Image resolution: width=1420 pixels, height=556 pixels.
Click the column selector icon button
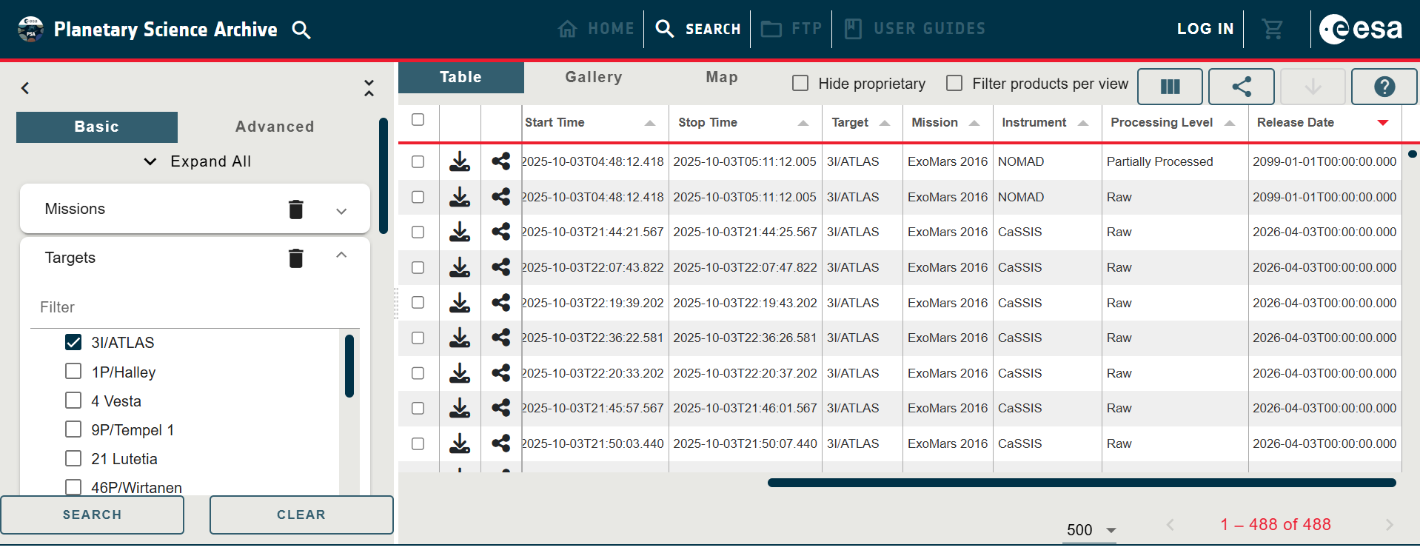tap(1170, 87)
